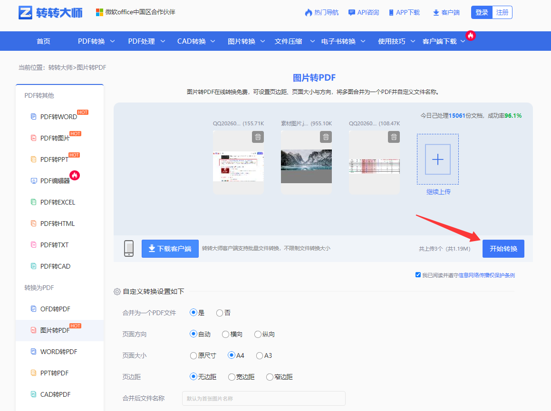Click the 转转大师 logo icon
Viewport: 551px width, 411px height.
pos(25,13)
